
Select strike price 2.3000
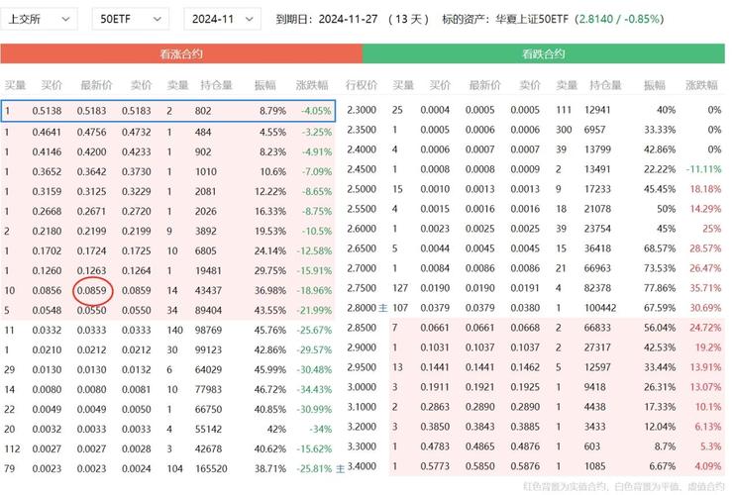point(362,110)
